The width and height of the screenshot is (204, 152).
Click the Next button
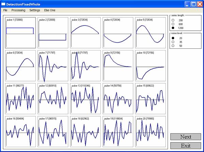coord(186,137)
